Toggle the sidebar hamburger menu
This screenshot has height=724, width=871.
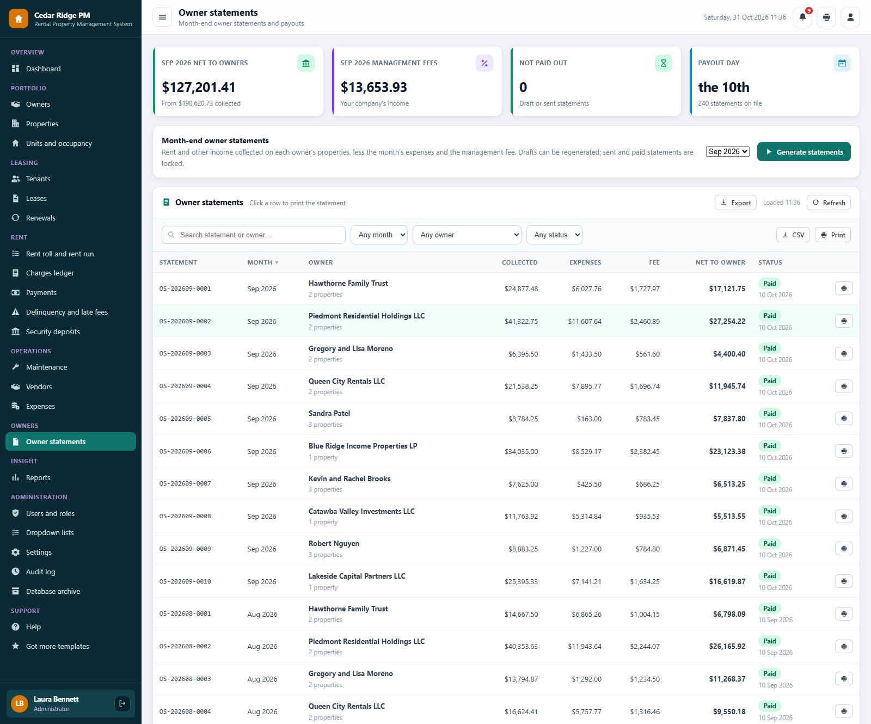162,17
